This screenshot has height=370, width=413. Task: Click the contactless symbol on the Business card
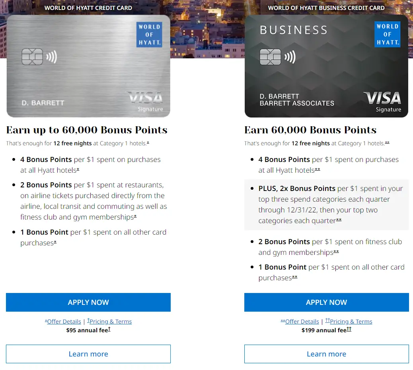[x=290, y=57]
